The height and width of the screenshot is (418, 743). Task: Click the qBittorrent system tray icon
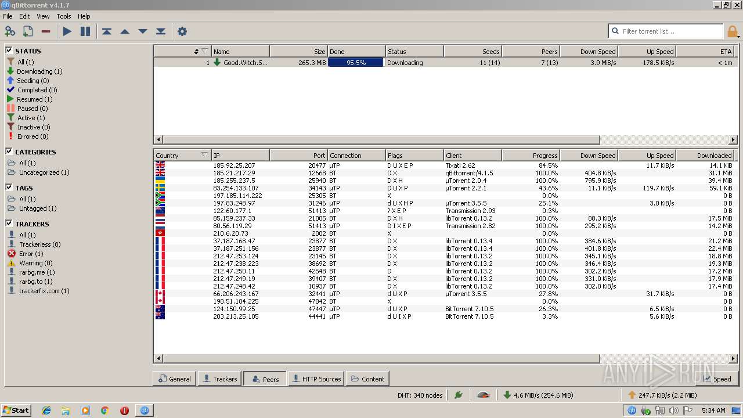point(632,410)
